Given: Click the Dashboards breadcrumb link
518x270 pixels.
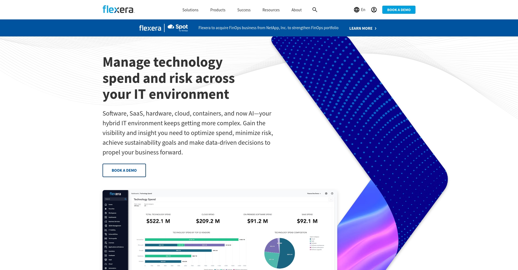Looking at the screenshot, I should point(135,193).
